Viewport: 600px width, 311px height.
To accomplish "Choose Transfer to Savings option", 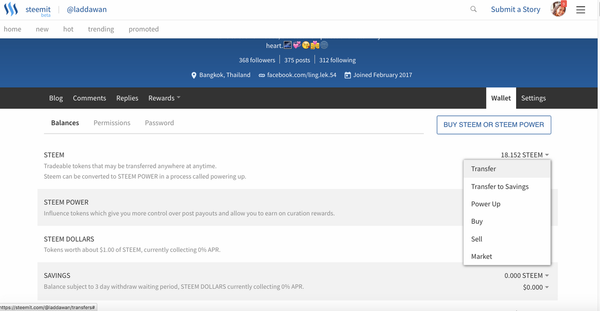I will click(507, 187).
